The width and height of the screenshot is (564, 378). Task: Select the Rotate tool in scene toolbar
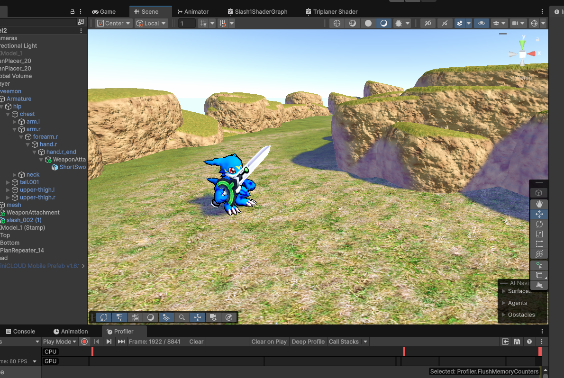539,224
